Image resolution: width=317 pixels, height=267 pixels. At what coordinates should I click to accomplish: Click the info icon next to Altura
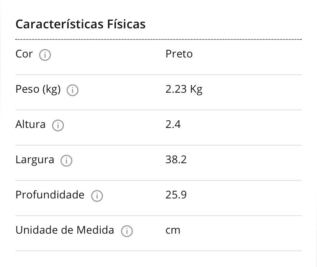pyautogui.click(x=58, y=126)
